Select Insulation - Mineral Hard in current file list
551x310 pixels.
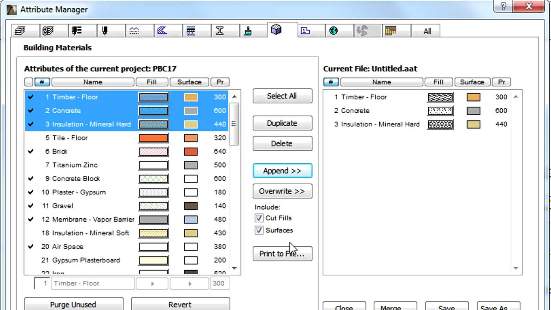[418, 124]
